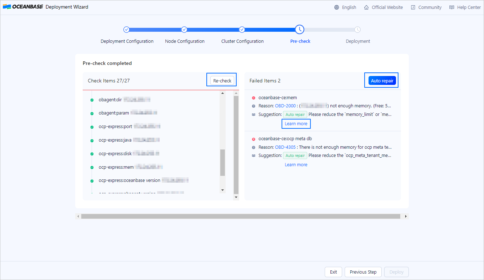Click the down arrow of inner check list scrollbar

point(223,190)
